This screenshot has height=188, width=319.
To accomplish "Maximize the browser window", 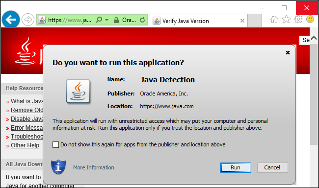I will coord(284,8).
